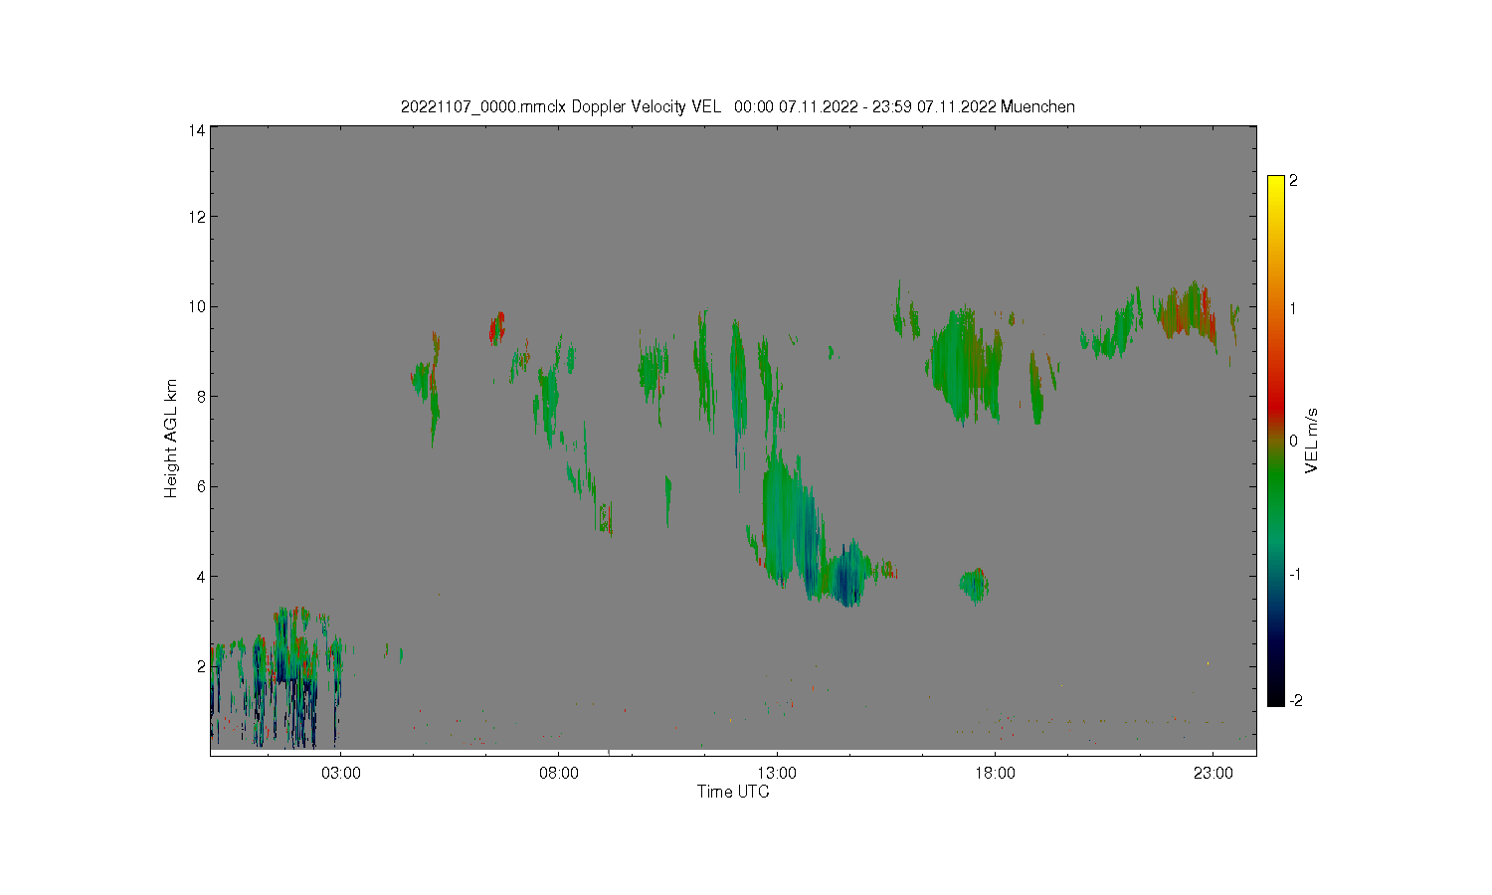Click the plot title starting with 20221107_0000.mmclx
The height and width of the screenshot is (895, 1492).
pyautogui.click(x=737, y=106)
